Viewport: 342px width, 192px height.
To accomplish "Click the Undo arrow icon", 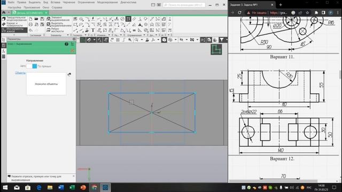I will click(x=30, y=30).
